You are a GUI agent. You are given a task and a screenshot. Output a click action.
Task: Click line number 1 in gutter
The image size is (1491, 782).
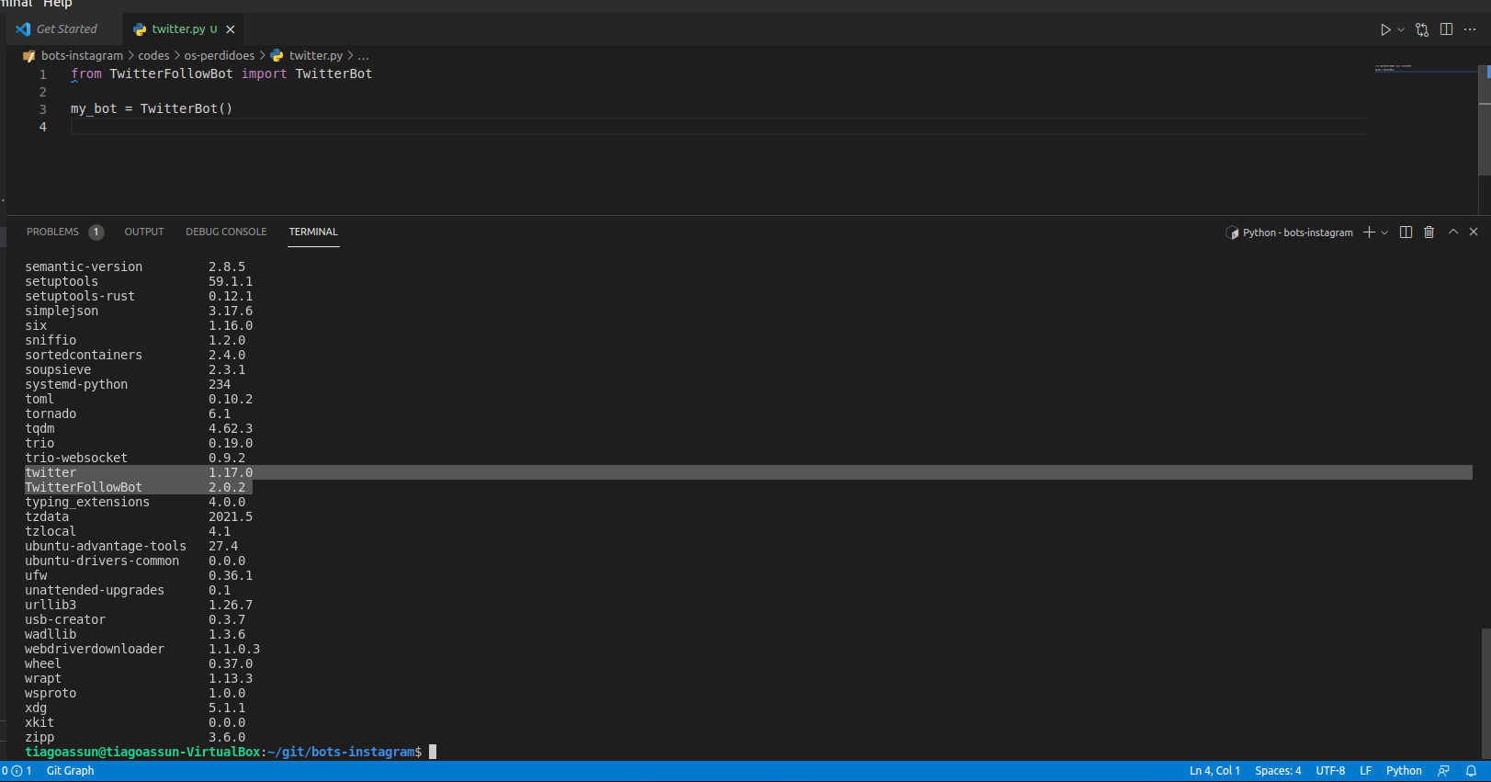[42, 74]
